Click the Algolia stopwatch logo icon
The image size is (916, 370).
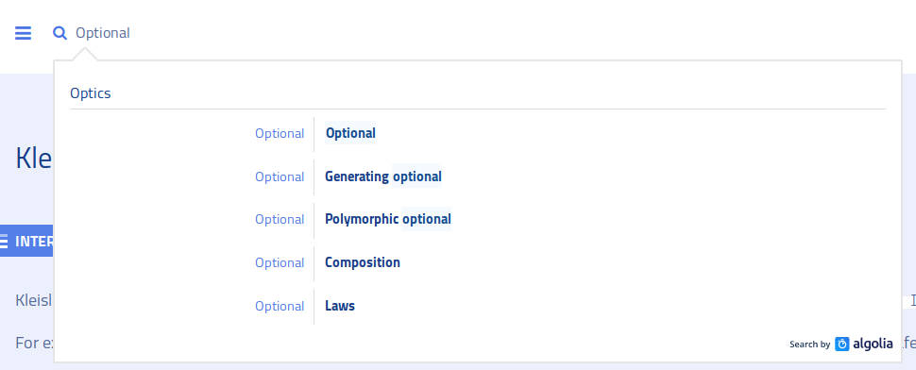point(841,345)
